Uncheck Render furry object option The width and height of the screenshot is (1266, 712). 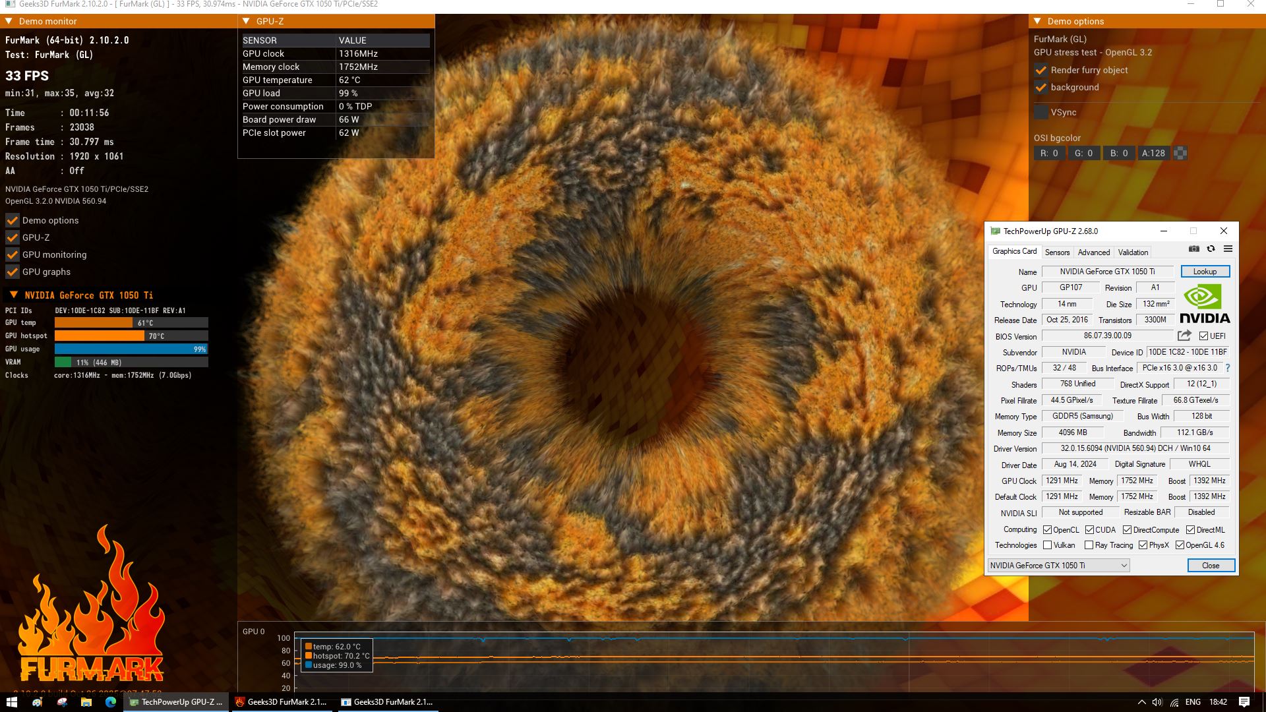(x=1041, y=70)
